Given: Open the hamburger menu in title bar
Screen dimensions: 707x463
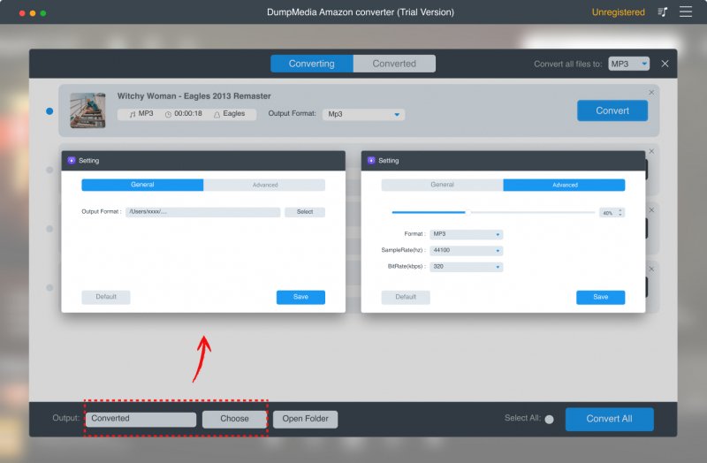Looking at the screenshot, I should click(686, 11).
